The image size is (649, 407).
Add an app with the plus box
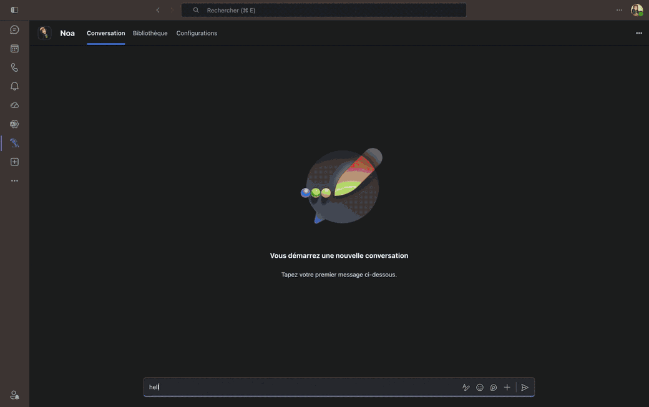(14, 162)
